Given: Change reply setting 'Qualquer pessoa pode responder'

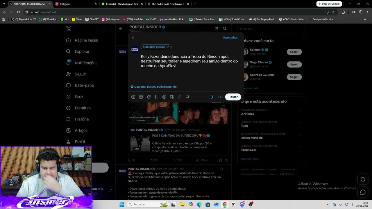Looking at the screenshot, I should click(x=154, y=87).
